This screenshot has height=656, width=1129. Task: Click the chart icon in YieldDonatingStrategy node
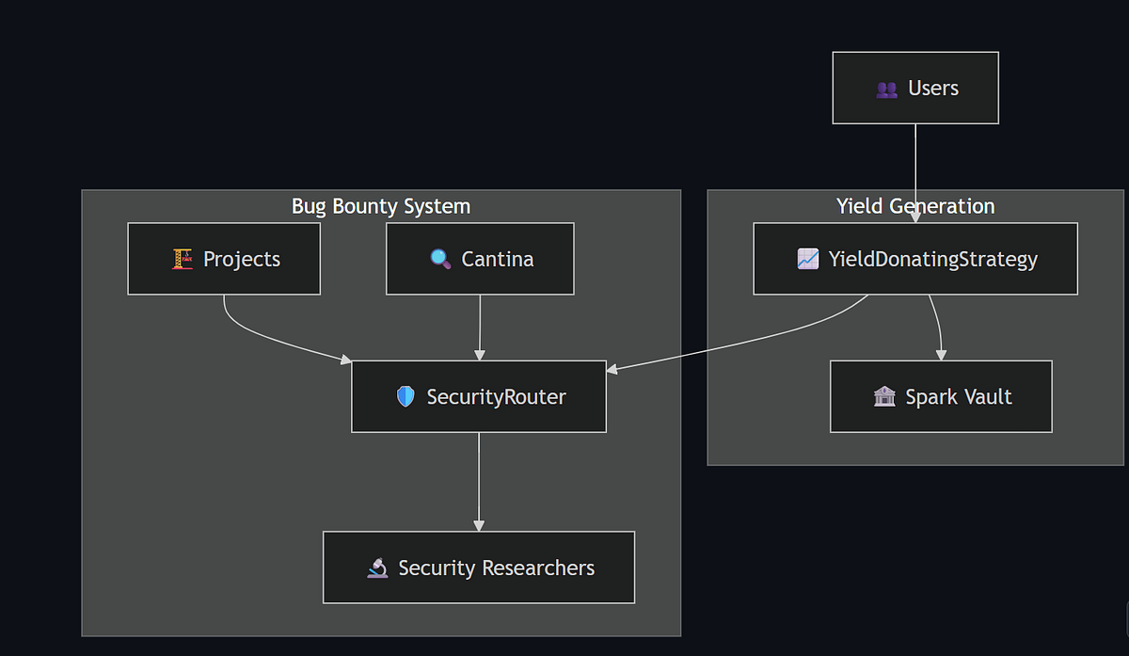click(x=808, y=259)
